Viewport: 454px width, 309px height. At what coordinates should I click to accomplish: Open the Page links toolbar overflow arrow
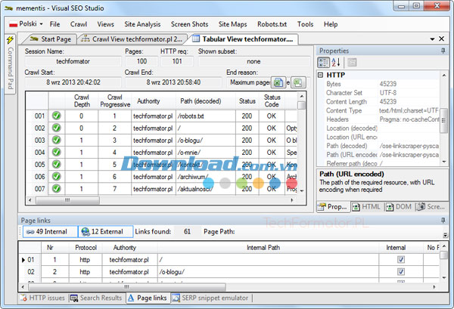446,235
